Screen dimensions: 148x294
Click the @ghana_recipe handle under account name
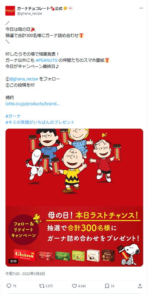[29, 13]
